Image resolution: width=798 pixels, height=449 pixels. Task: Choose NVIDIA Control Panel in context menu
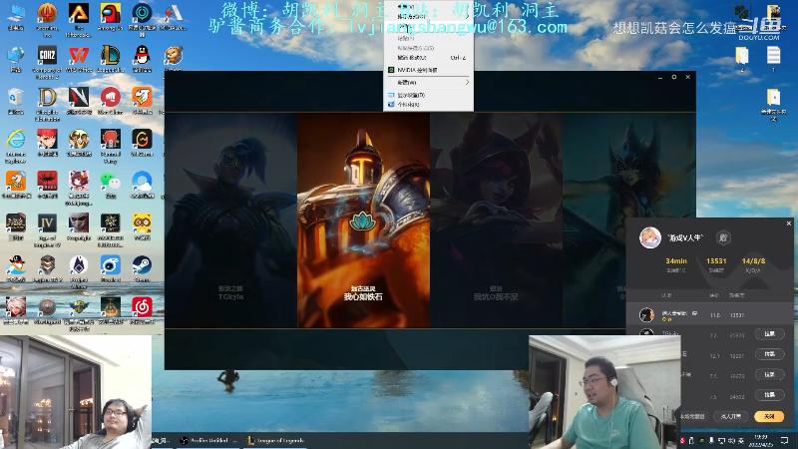429,70
